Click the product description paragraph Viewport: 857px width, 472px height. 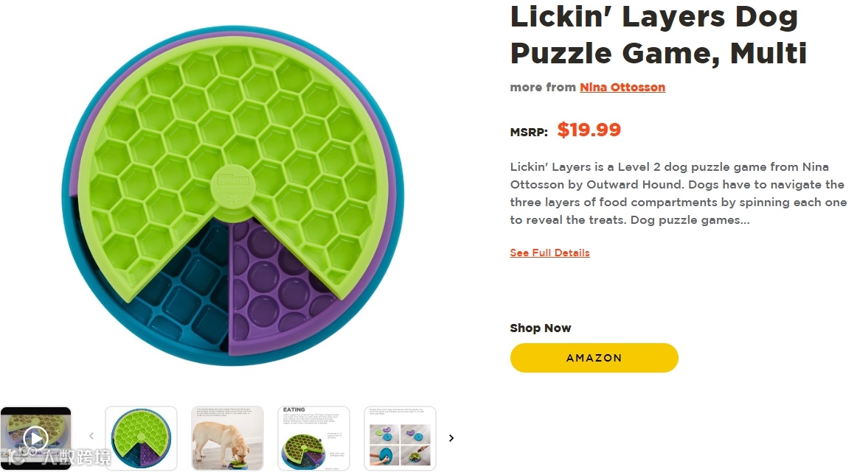(x=677, y=194)
